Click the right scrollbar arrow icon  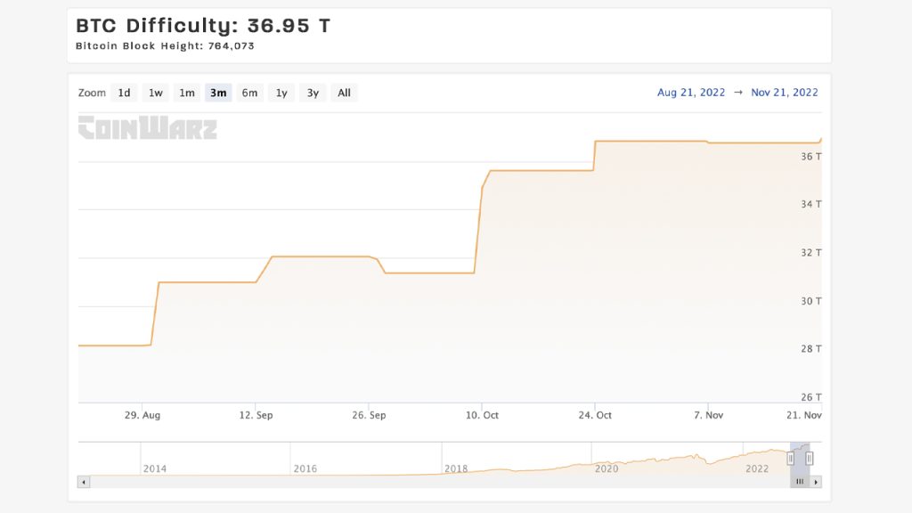click(816, 480)
